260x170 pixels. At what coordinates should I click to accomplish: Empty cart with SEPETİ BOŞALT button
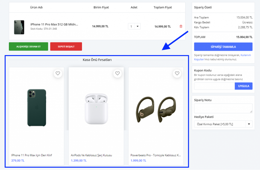point(66,46)
